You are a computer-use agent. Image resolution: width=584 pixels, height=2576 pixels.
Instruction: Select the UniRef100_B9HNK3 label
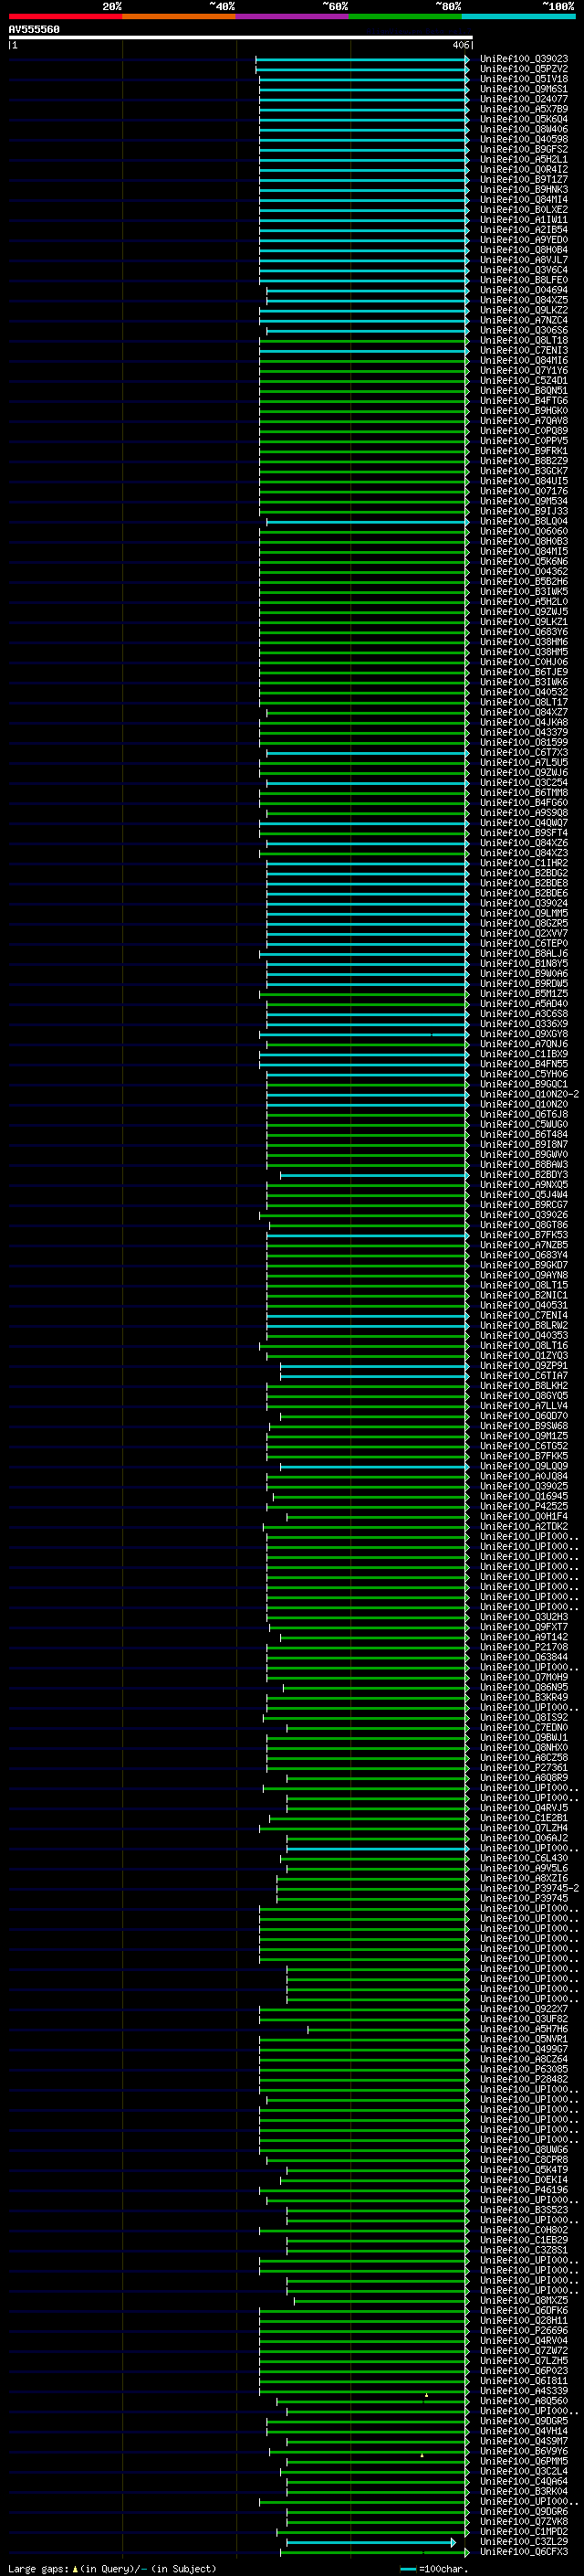[x=523, y=189]
